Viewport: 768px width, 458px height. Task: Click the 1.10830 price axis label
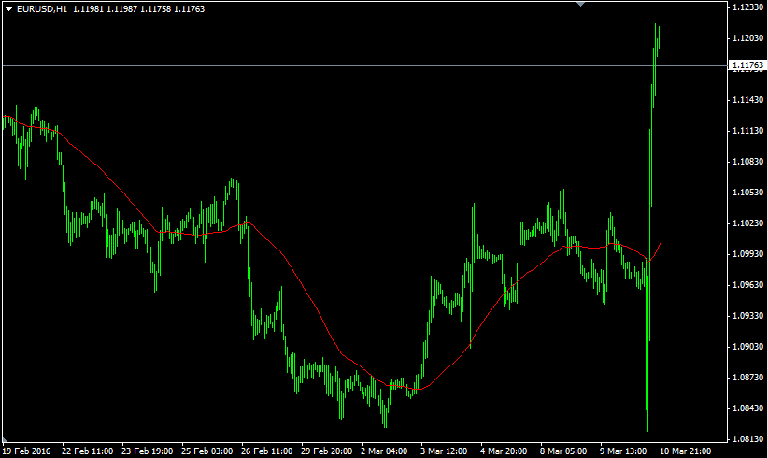coord(748,161)
